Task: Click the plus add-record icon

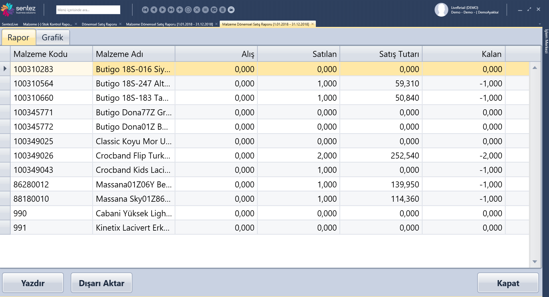Action: pos(179,10)
